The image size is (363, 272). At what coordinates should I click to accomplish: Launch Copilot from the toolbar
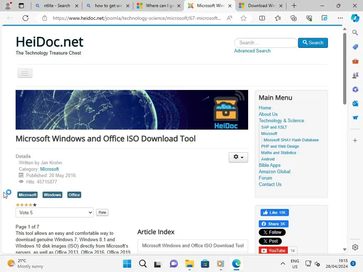point(355,18)
